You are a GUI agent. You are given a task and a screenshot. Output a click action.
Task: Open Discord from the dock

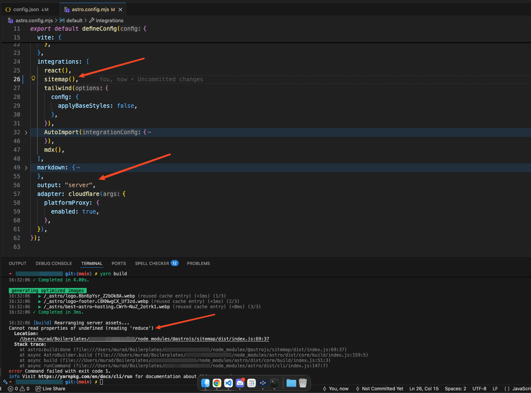pos(240,383)
